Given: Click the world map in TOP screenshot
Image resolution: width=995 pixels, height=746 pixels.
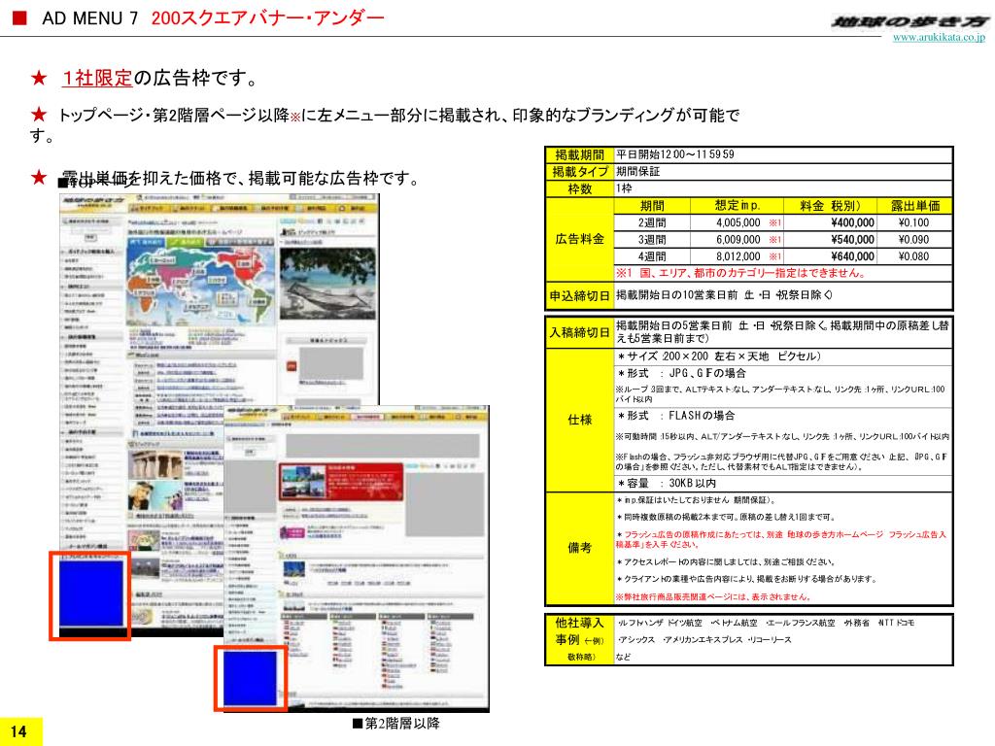Looking at the screenshot, I should pos(200,286).
